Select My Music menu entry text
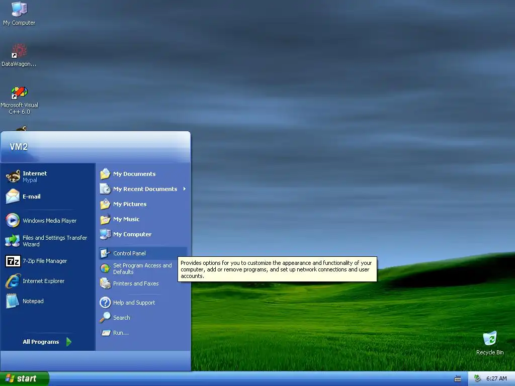The width and height of the screenshot is (515, 386). (x=126, y=219)
